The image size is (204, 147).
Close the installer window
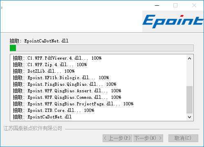tap(194, 5)
